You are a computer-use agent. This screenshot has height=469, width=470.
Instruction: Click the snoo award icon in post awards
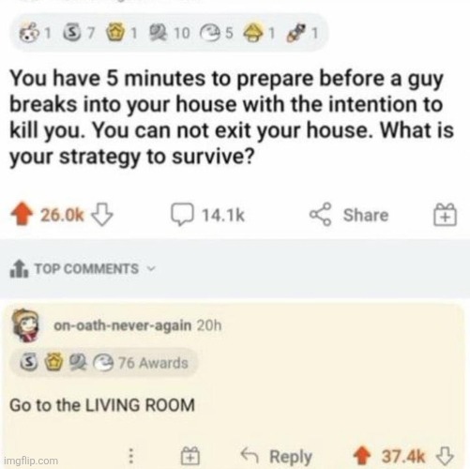pos(27,33)
